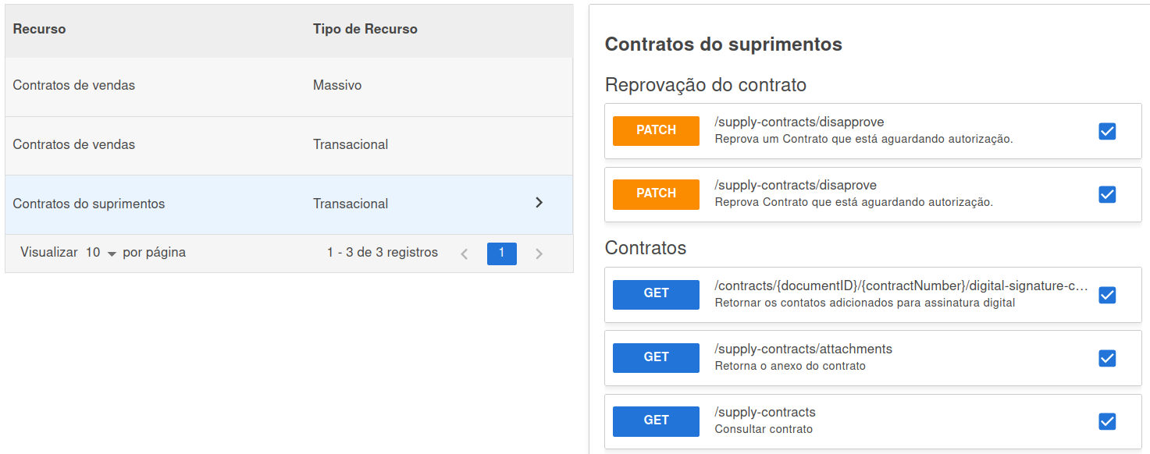Click the previous page arrow in pagination
The width and height of the screenshot is (1150, 454).
click(x=465, y=253)
